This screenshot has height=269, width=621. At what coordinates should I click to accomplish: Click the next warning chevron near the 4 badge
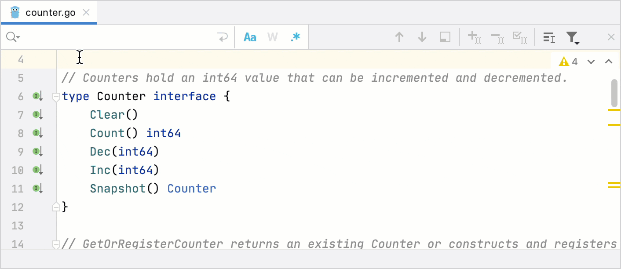click(x=591, y=62)
